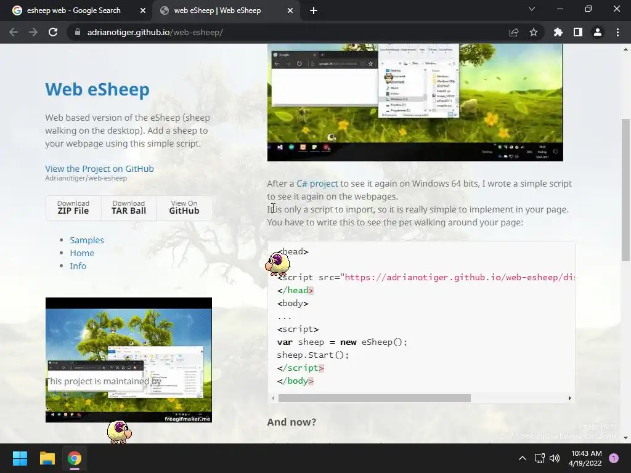Show hidden system tray icons chevron
The width and height of the screenshot is (631, 473).
point(523,458)
